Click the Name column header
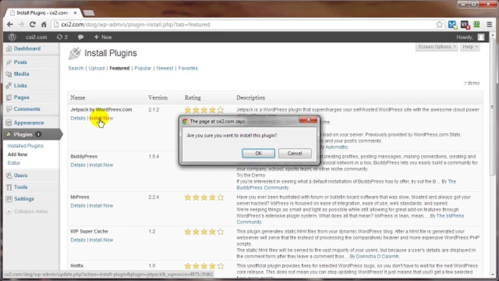The height and width of the screenshot is (281, 499). tap(78, 98)
